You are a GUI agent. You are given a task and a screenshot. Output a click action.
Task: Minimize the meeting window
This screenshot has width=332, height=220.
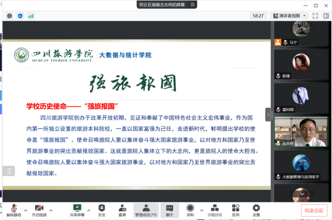tap(305, 6)
